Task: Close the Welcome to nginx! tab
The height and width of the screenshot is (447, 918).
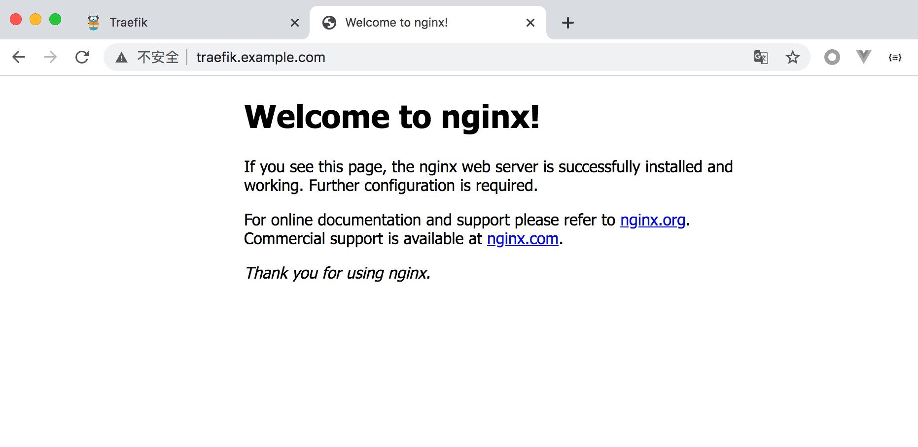Action: coord(530,23)
